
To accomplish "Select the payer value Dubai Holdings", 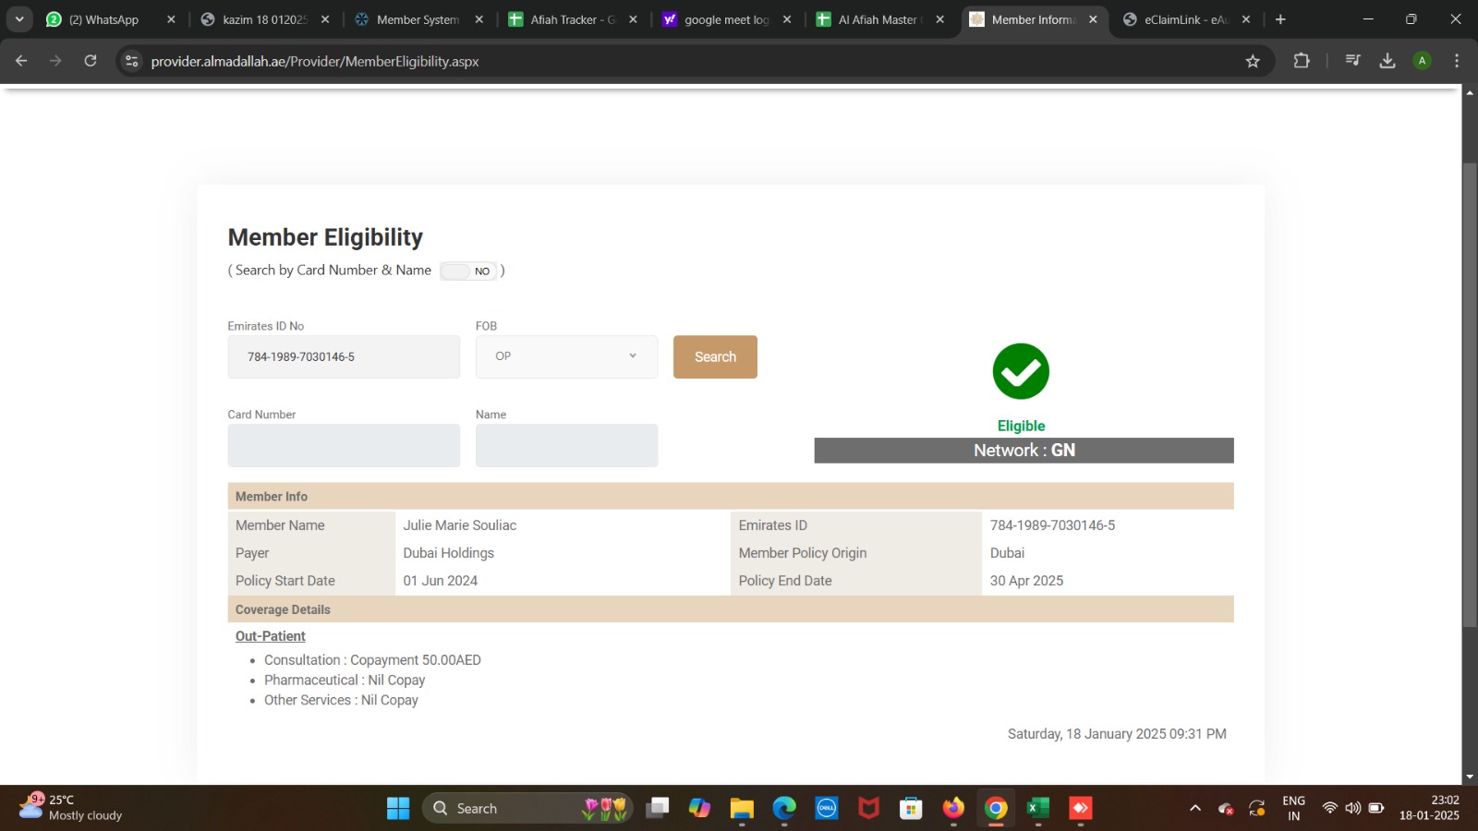I will click(449, 553).
